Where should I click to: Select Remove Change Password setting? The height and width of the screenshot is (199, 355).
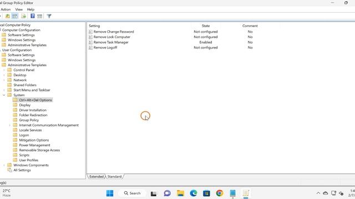[x=114, y=32]
